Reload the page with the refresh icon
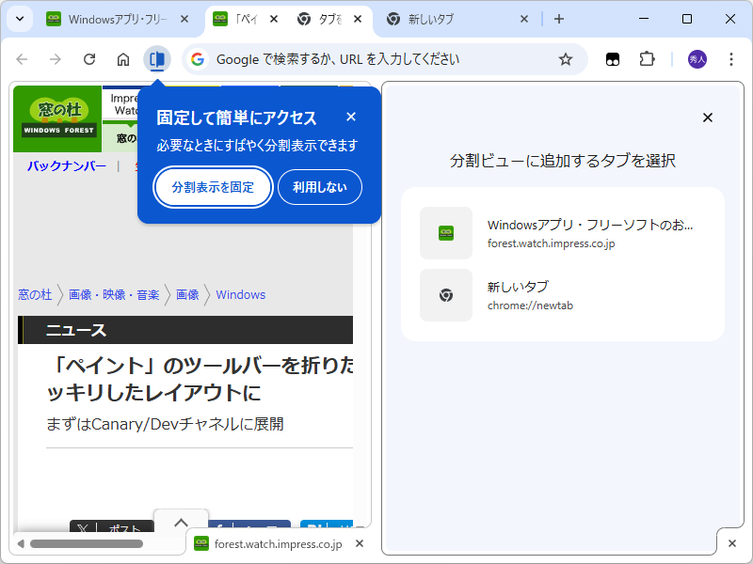753x564 pixels. 88,58
